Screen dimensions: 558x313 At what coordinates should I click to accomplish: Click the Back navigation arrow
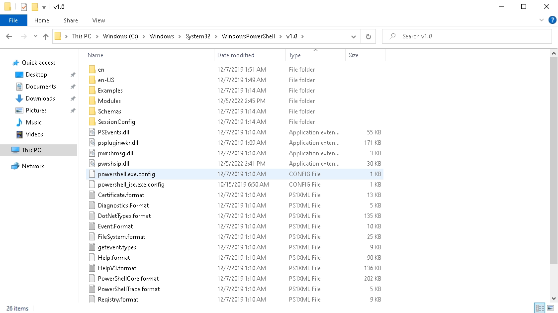9,36
